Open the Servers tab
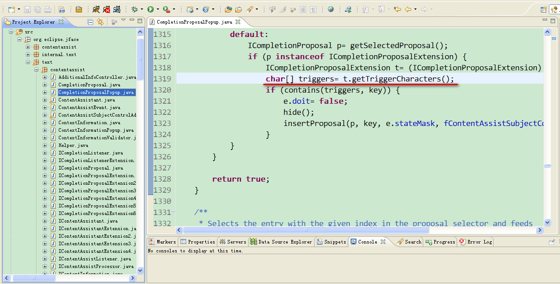 pos(232,242)
